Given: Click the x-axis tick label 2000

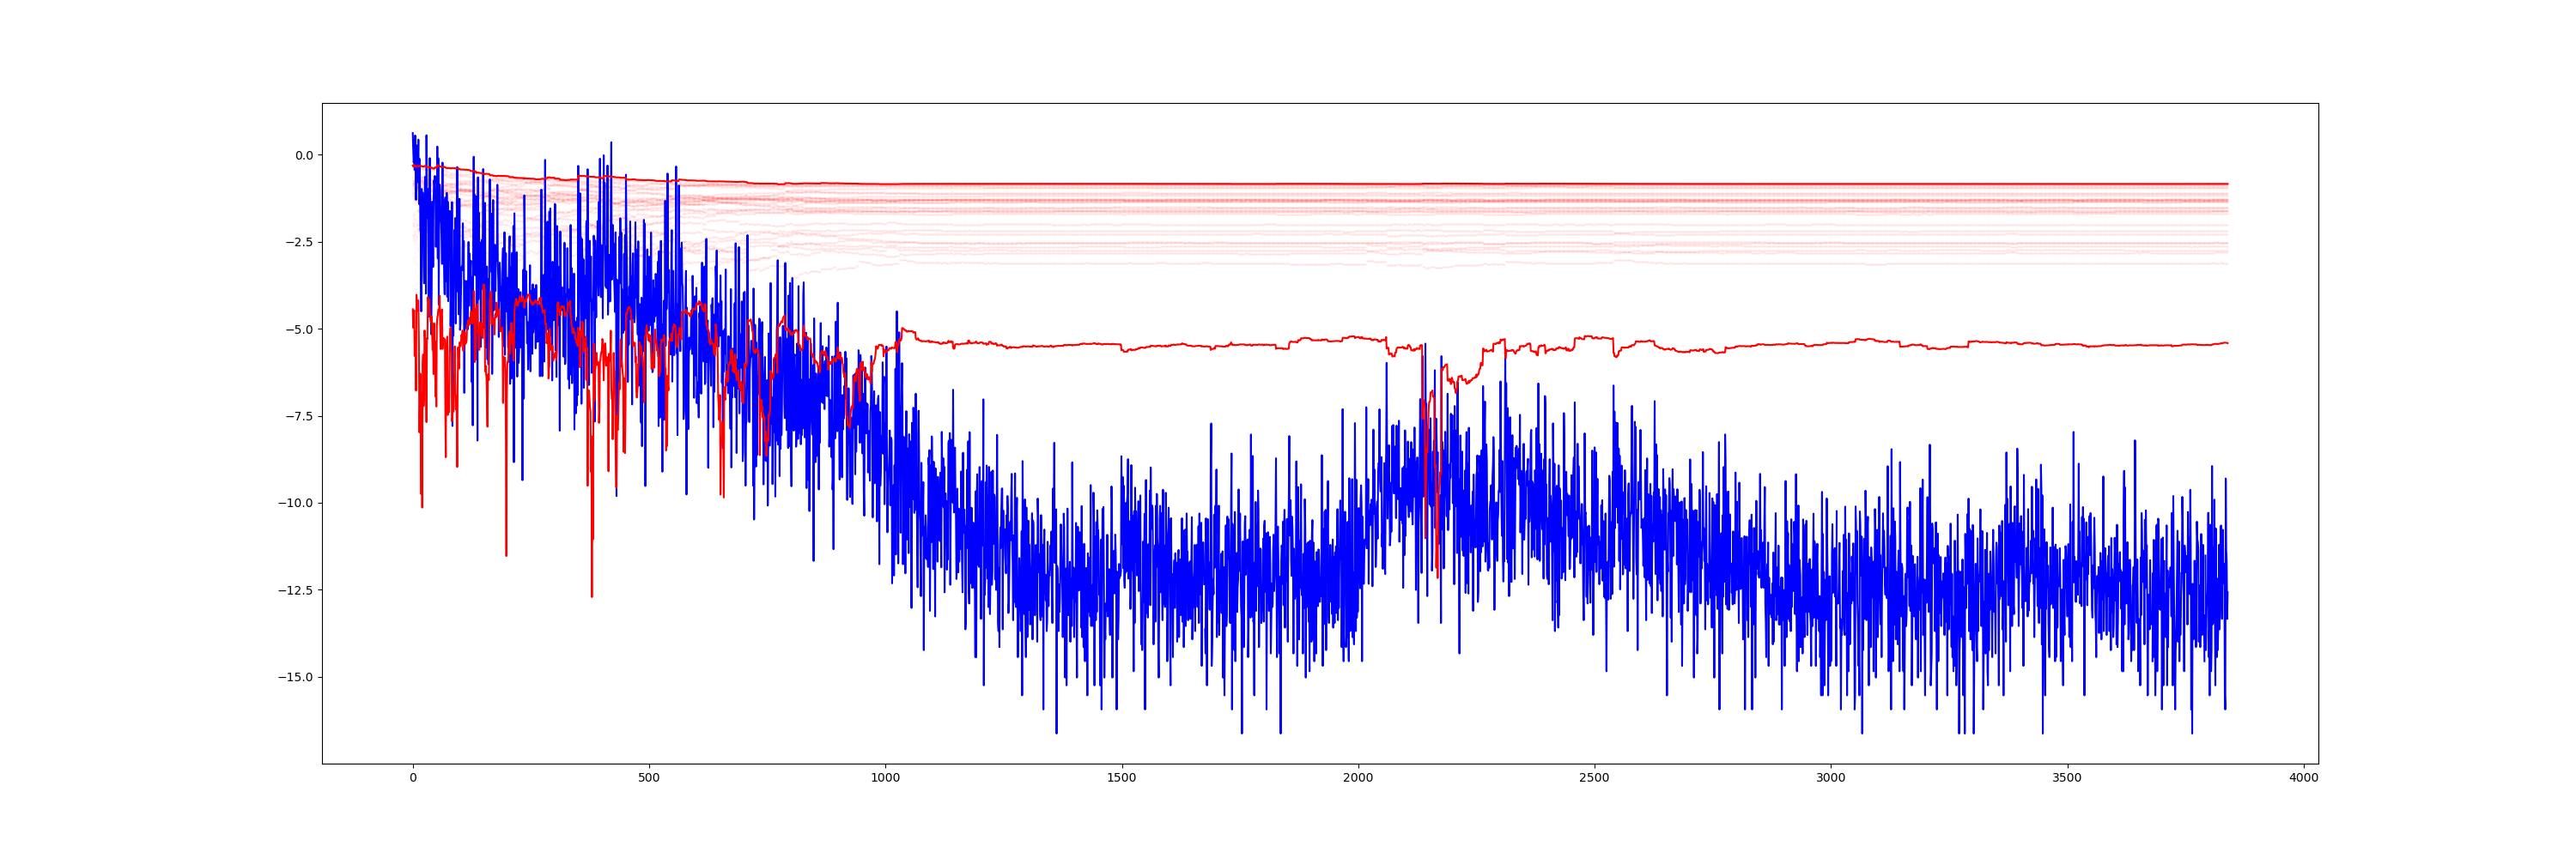Looking at the screenshot, I should point(1358,778).
